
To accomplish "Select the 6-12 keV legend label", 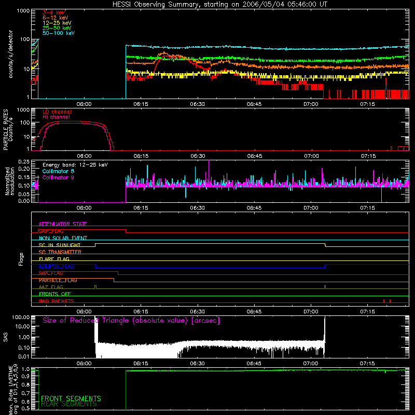I will coord(56,18).
